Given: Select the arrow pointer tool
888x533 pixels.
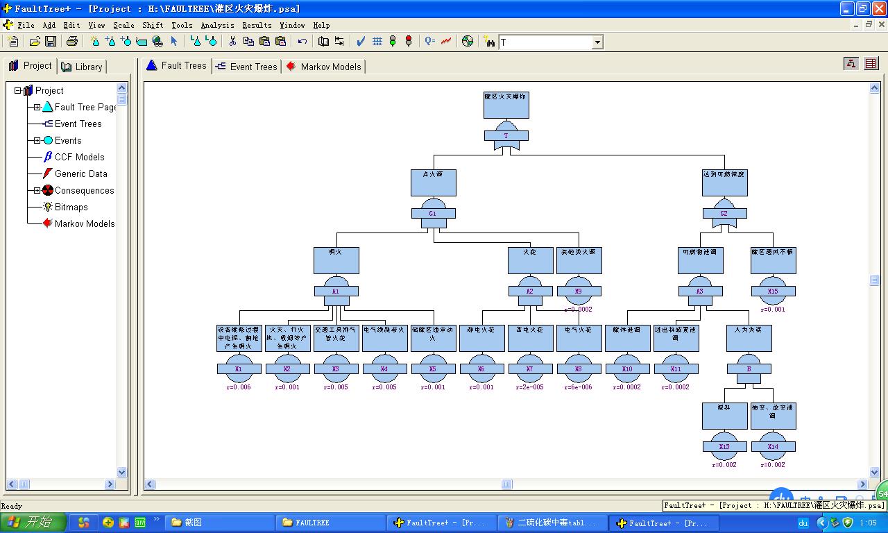Looking at the screenshot, I should pyautogui.click(x=174, y=42).
